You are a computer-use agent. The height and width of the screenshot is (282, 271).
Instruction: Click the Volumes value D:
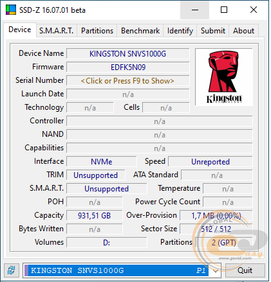click(107, 243)
